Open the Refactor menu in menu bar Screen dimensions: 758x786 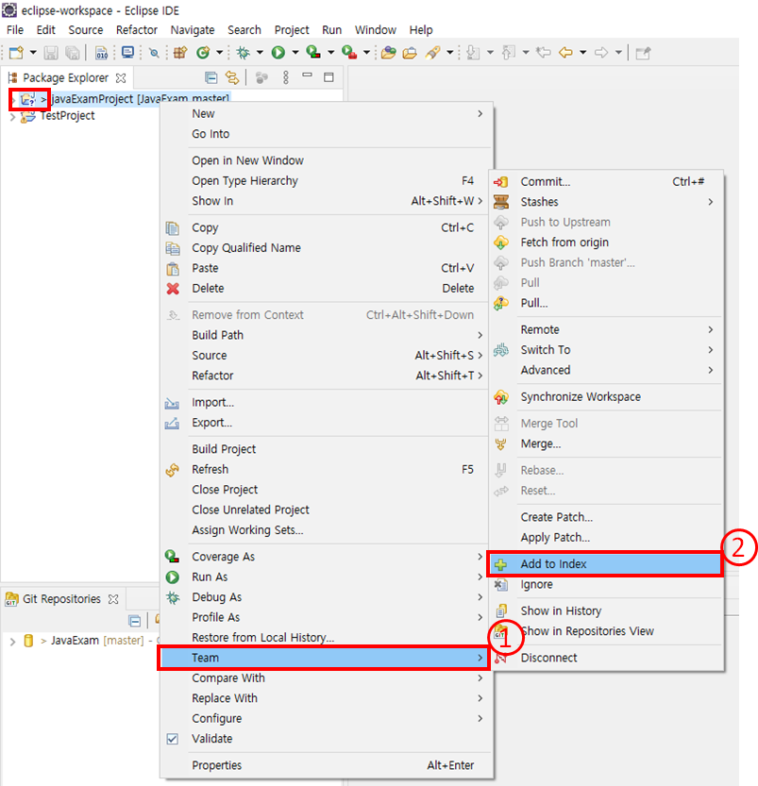[137, 30]
